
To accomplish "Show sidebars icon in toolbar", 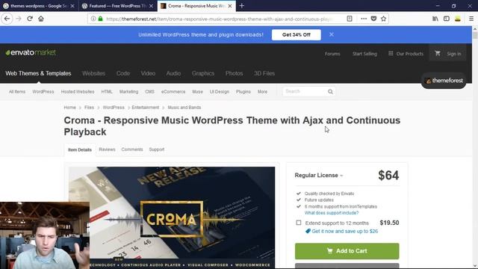I will click(447, 19).
